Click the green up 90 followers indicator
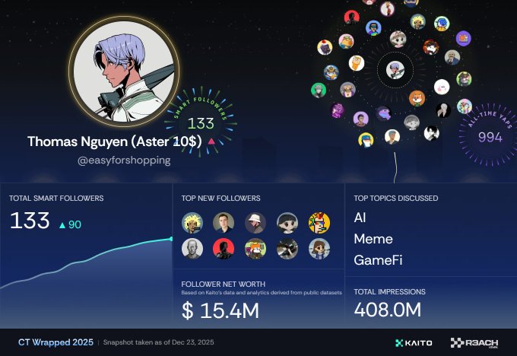This screenshot has width=517, height=356. pos(70,224)
